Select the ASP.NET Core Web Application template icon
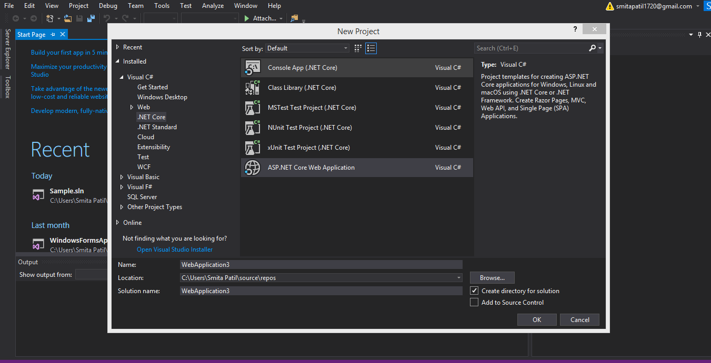The image size is (711, 363). 252,167
